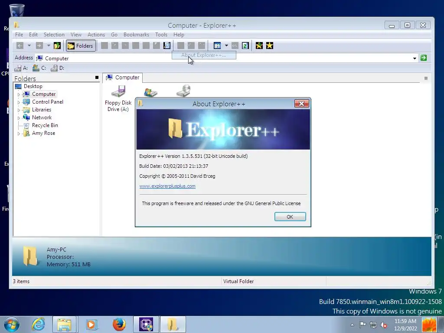Select Amy Rose in the folder tree
This screenshot has height=333, width=444.
tap(43, 133)
